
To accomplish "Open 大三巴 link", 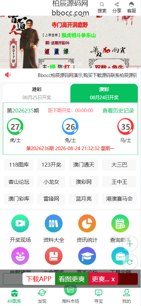I will click(x=120, y=165).
